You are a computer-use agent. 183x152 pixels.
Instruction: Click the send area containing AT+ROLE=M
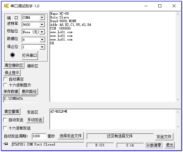coord(113,119)
